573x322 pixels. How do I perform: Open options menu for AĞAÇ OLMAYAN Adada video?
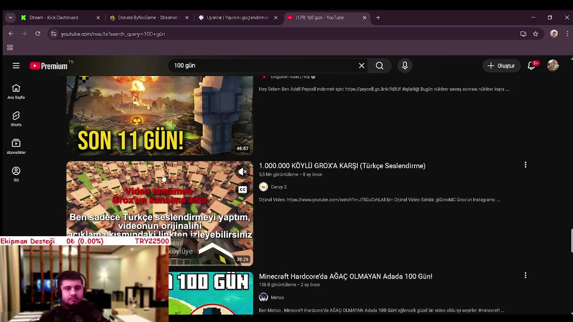tap(526, 275)
